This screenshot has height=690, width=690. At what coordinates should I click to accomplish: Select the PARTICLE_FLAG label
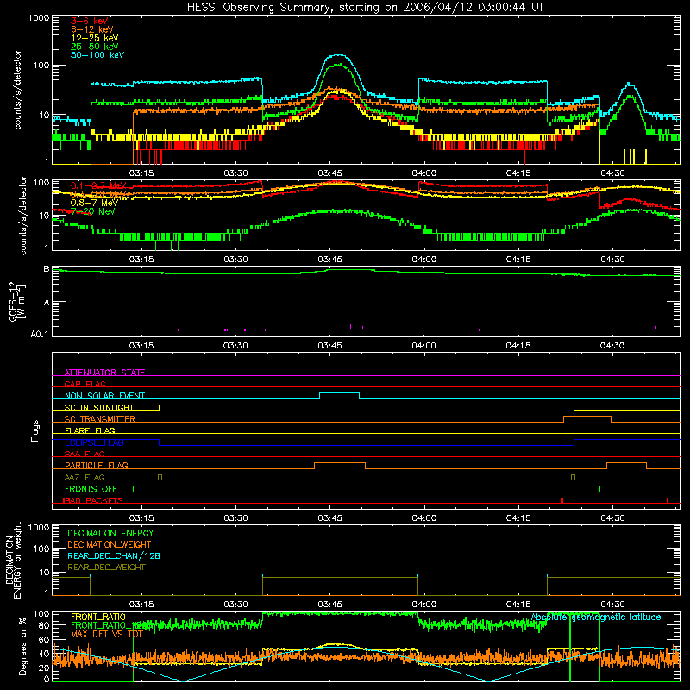pos(97,466)
